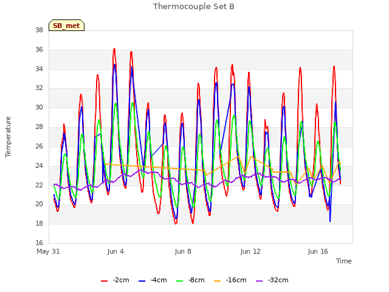The image size is (389, 292).
Task: Click the 26 y-axis tick label
Action: [39, 146]
